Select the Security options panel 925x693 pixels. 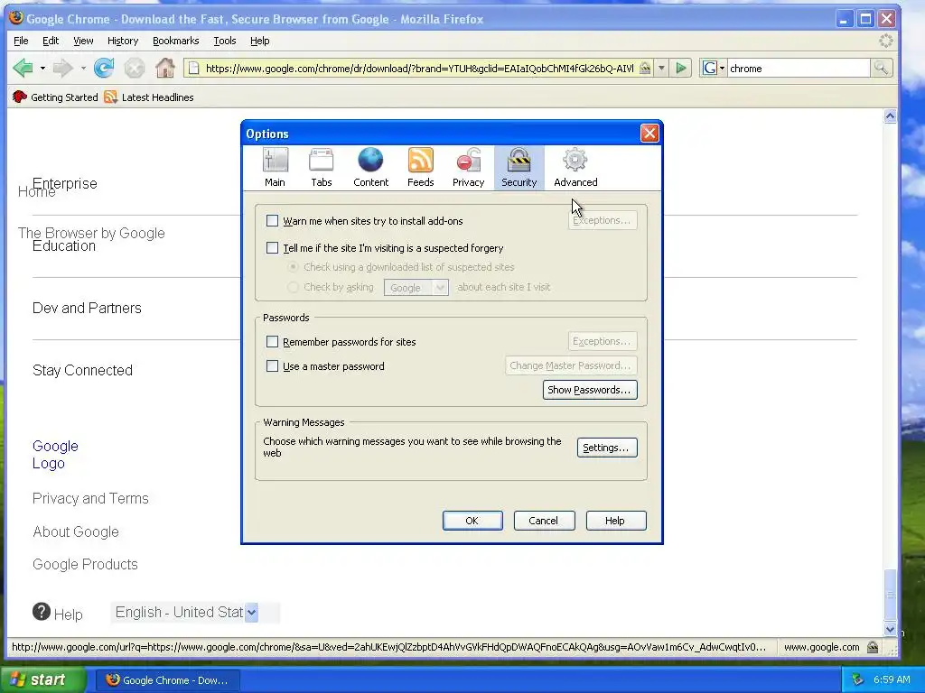[519, 168]
